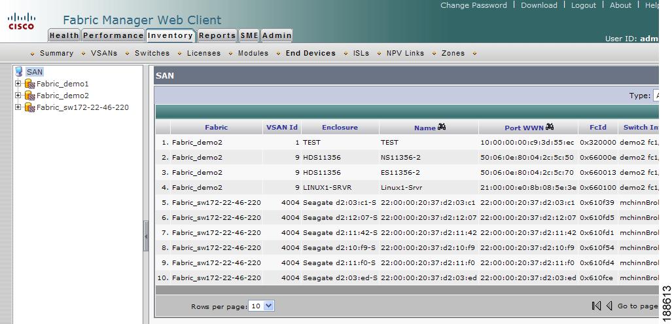Expand the Fabric_demo1 tree node
672x324 pixels.
[18, 84]
